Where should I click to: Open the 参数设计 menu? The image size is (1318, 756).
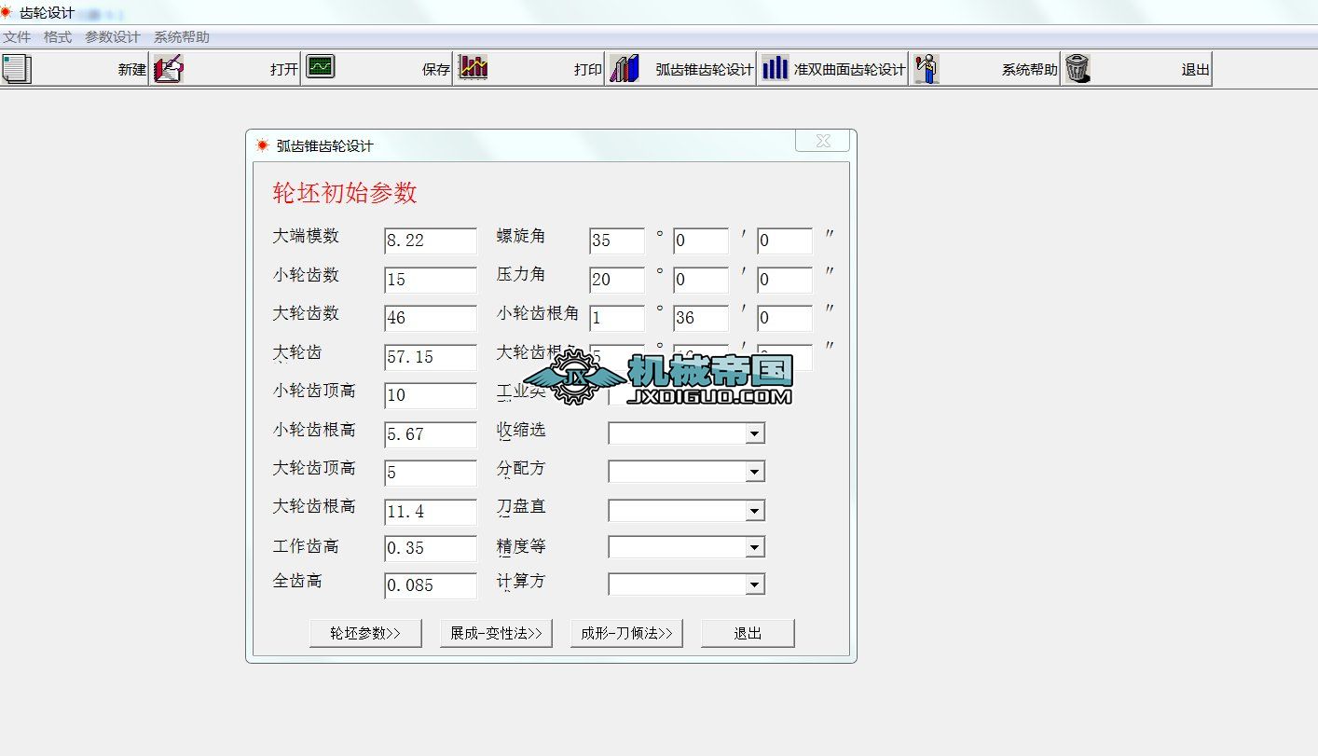pos(111,37)
